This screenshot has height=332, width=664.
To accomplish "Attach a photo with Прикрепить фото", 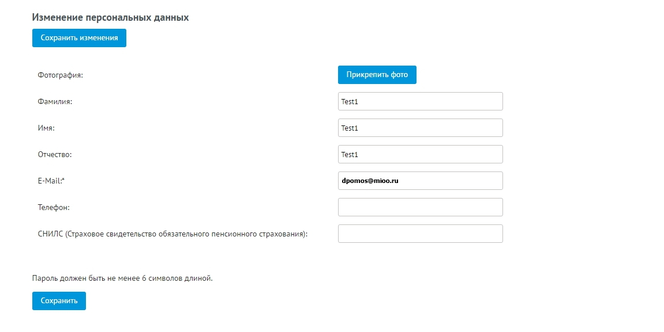I will (377, 75).
